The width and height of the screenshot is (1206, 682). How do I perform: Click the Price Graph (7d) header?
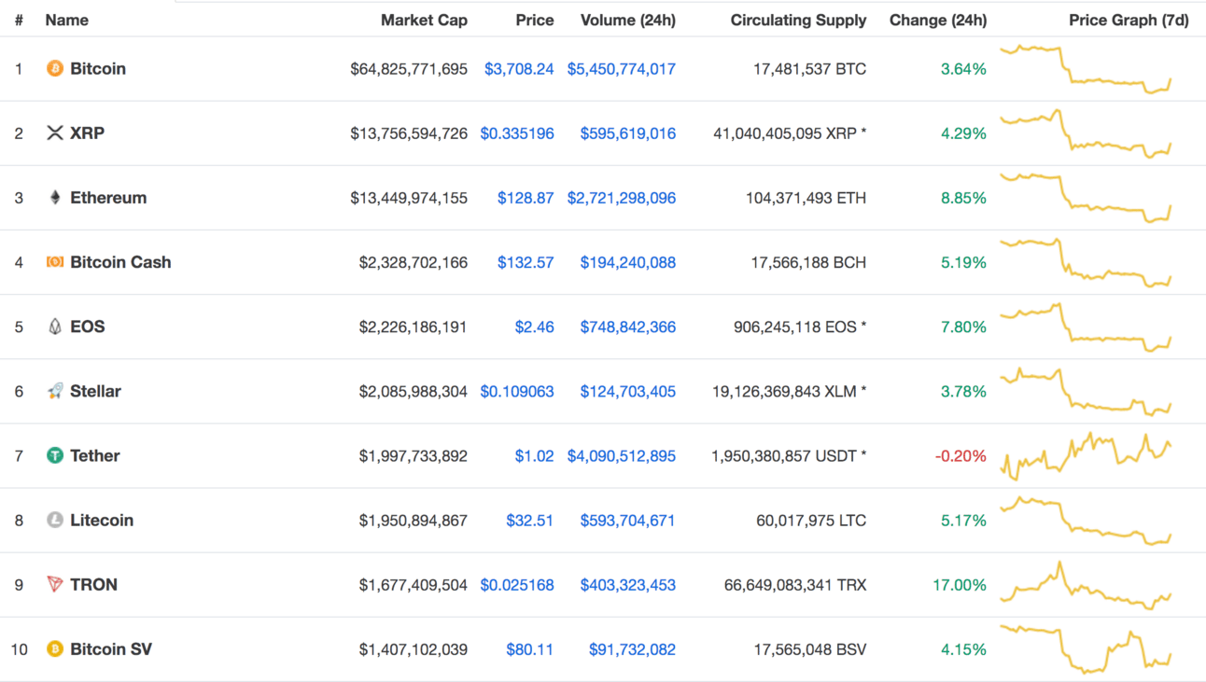click(1129, 20)
